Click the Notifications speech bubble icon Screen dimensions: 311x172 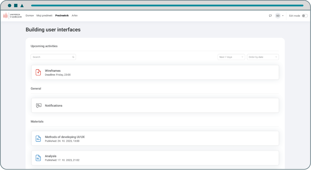tap(39, 105)
